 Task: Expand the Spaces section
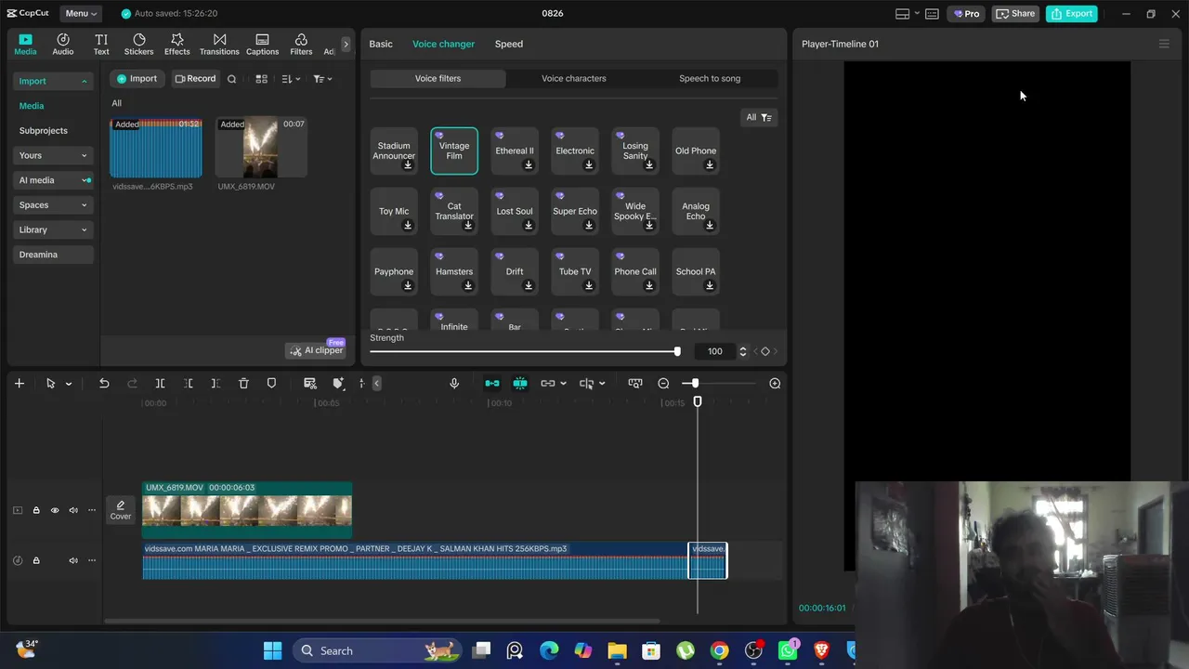(x=53, y=205)
